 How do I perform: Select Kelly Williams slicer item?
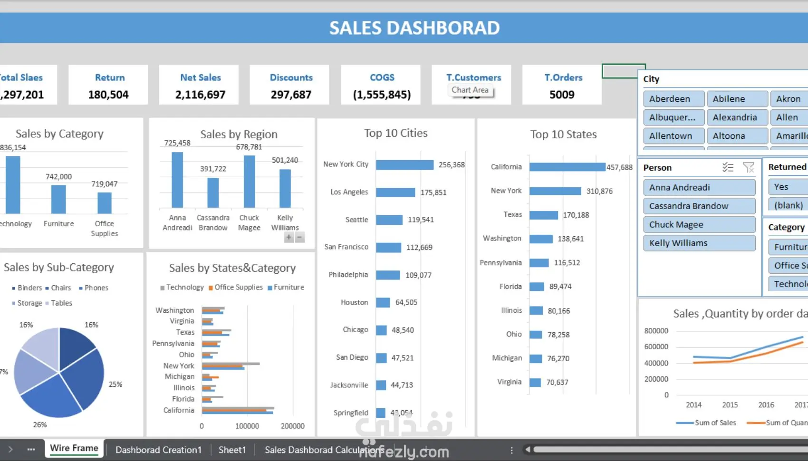pos(699,243)
